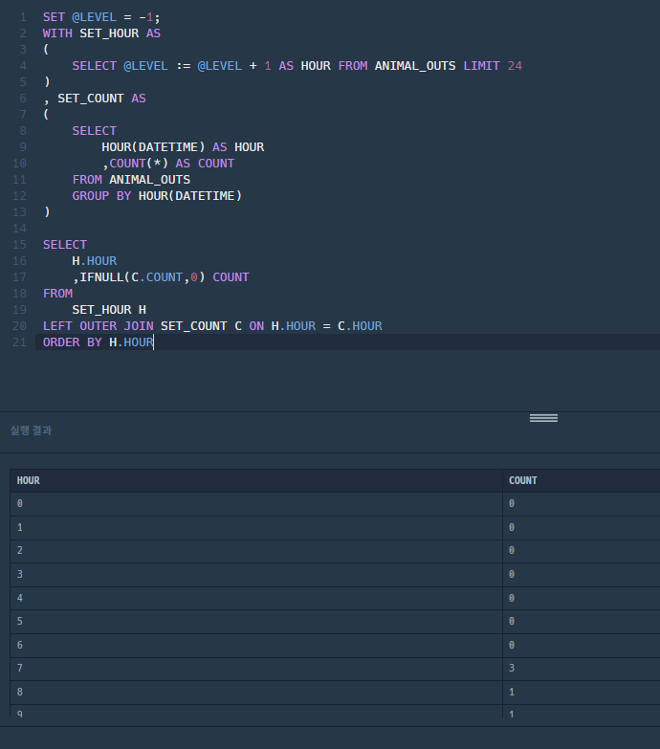Click HOUR cell with value 3
660x749 pixels.
tap(256, 575)
